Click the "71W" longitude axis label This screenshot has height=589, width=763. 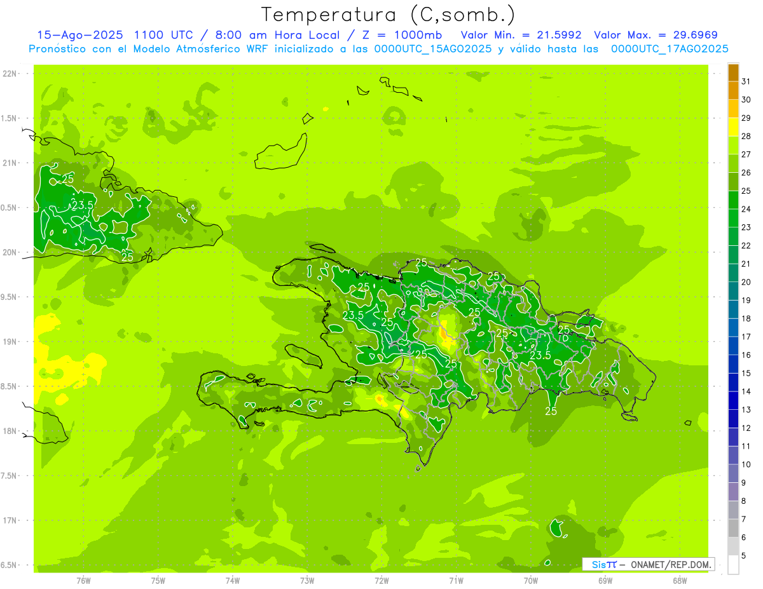tap(456, 580)
